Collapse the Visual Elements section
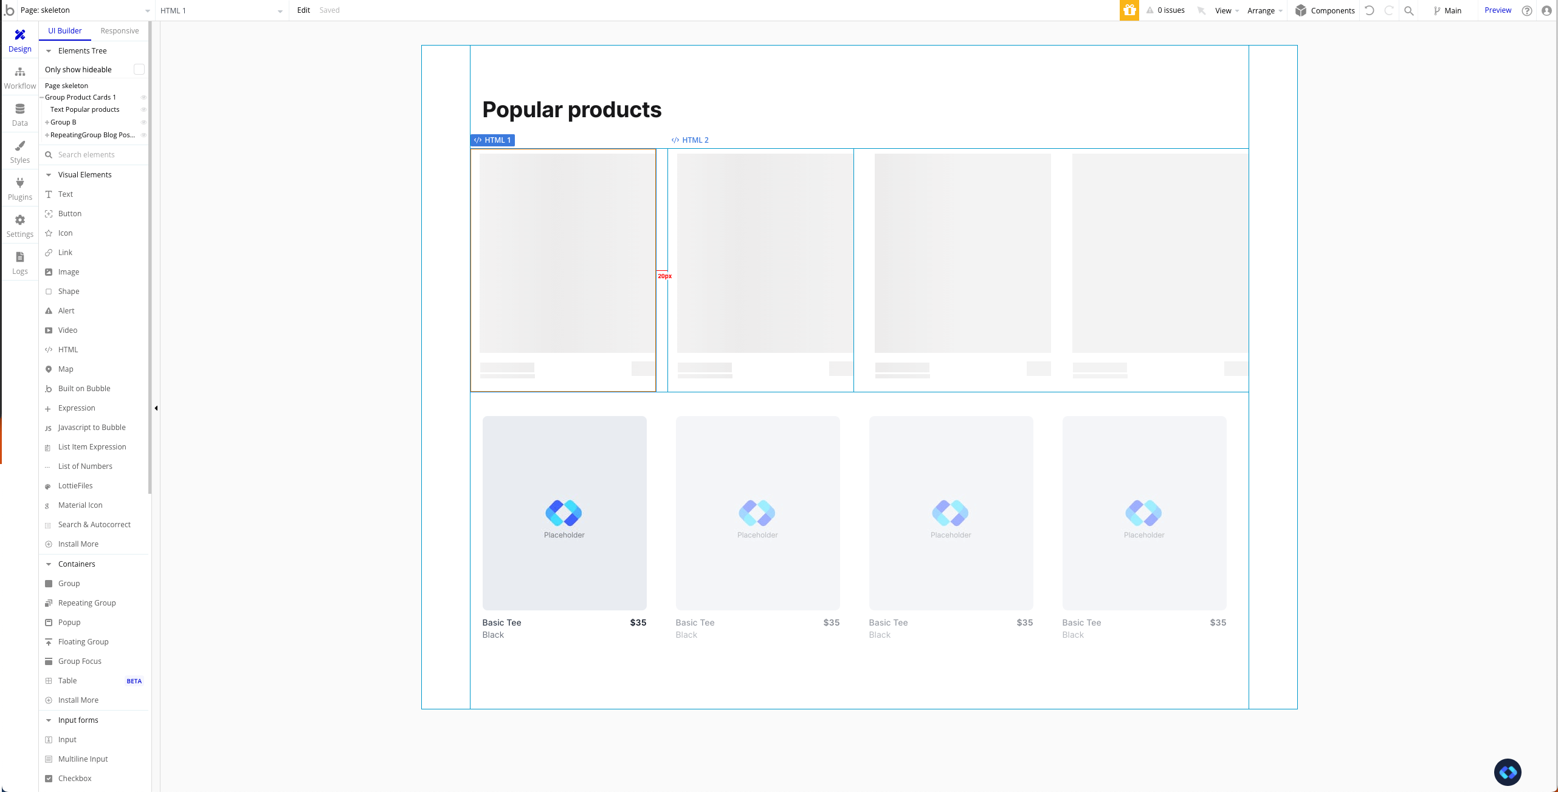Image resolution: width=1558 pixels, height=792 pixels. 49,175
